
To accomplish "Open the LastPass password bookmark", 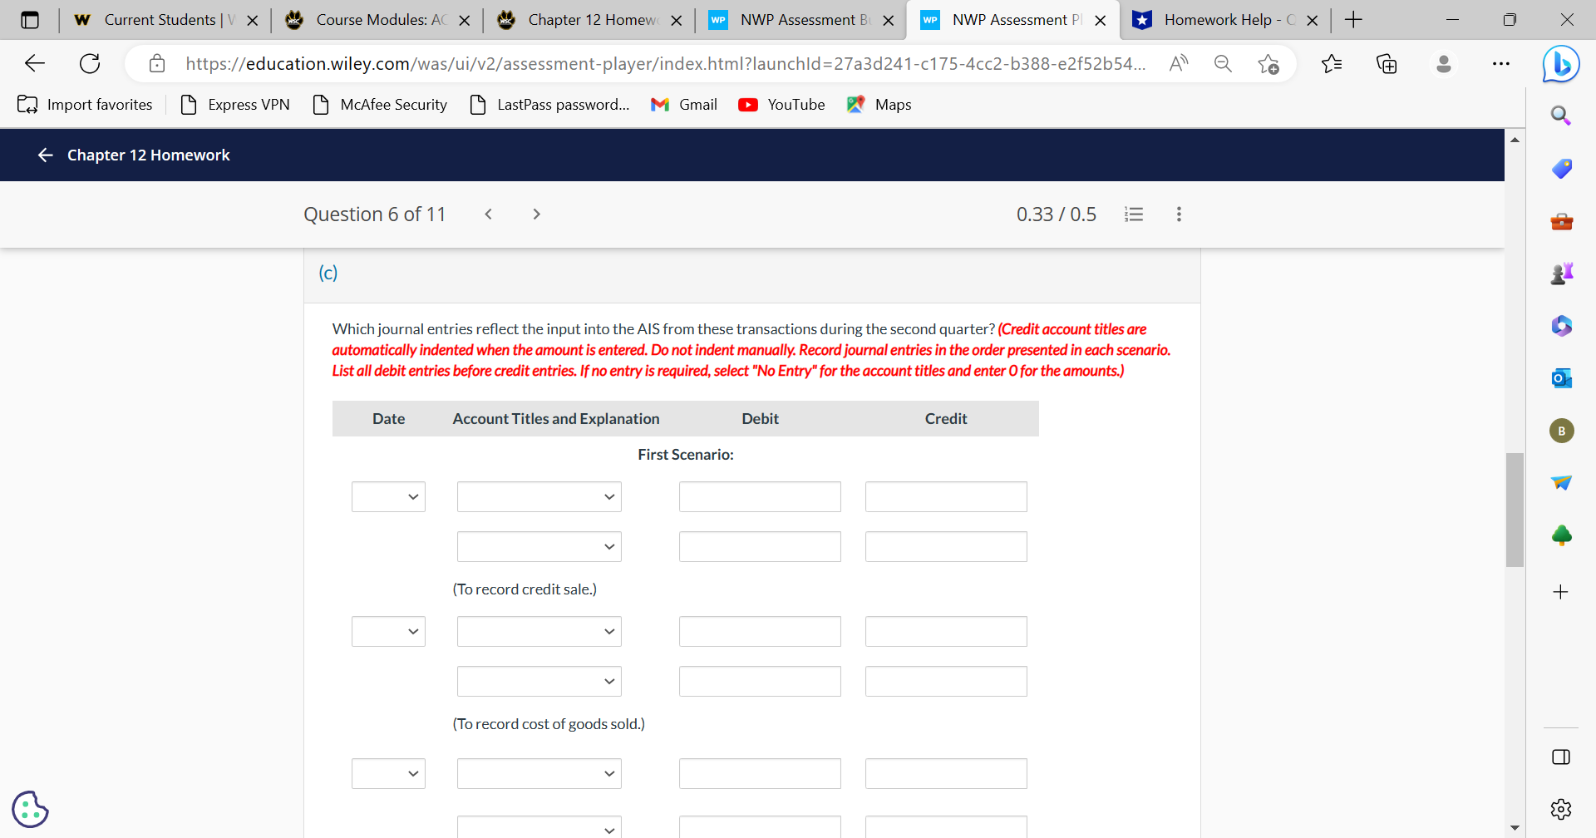I will pyautogui.click(x=549, y=105).
